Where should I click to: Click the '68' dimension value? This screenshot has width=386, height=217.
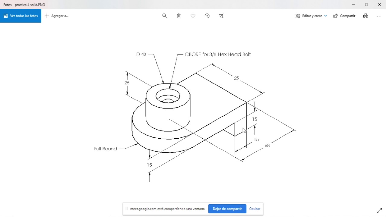click(x=267, y=146)
